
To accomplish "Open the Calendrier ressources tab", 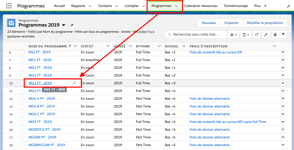I will click(201, 6).
